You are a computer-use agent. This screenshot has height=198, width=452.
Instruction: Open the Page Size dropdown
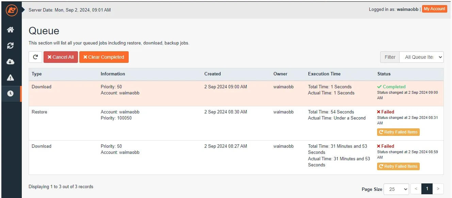(396, 189)
